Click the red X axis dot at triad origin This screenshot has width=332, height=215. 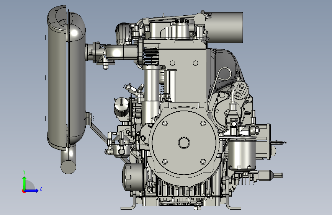[x=24, y=191]
